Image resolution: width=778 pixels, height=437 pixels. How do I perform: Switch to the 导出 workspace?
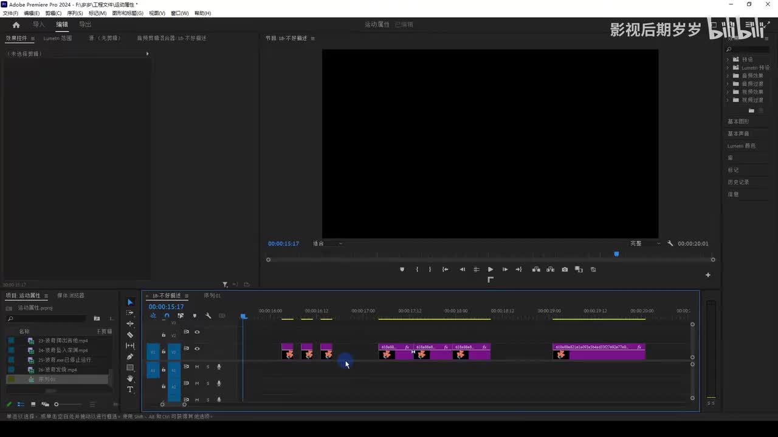pyautogui.click(x=85, y=25)
